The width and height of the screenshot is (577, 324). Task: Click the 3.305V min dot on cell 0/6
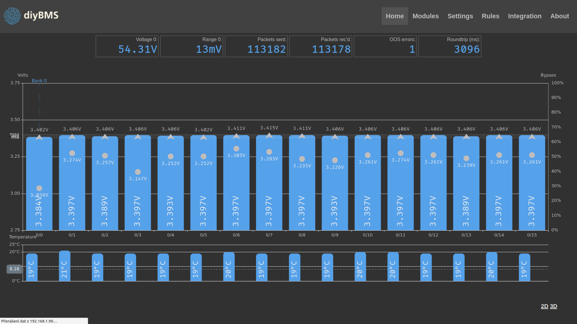click(236, 149)
